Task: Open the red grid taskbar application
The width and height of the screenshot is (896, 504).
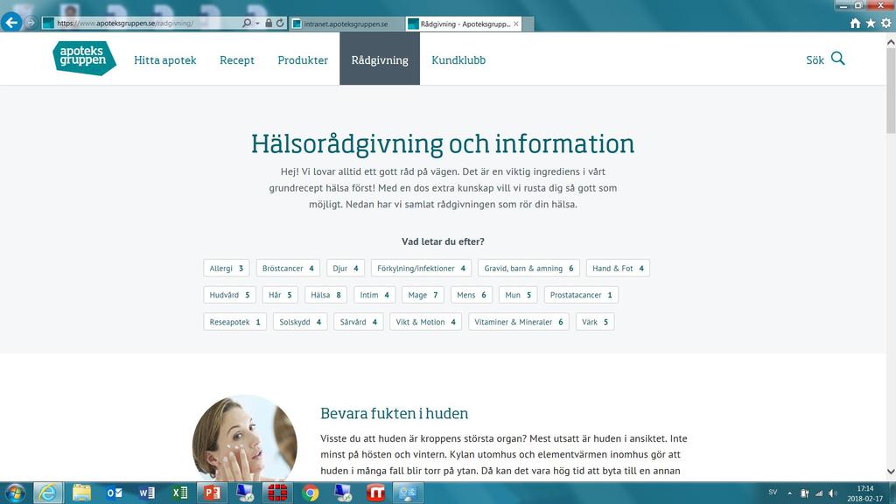Action: click(277, 493)
